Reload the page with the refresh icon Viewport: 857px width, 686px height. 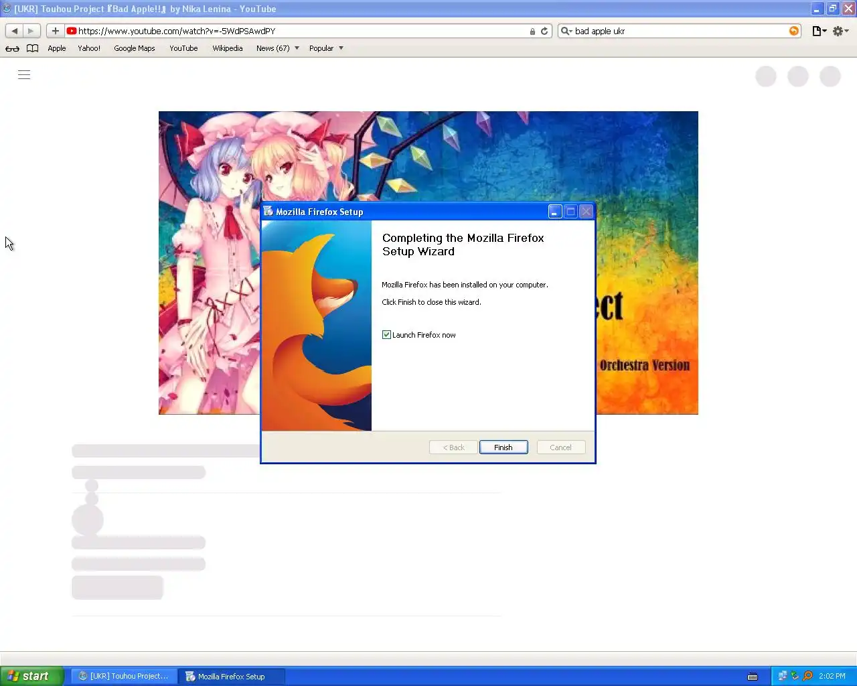click(x=544, y=31)
